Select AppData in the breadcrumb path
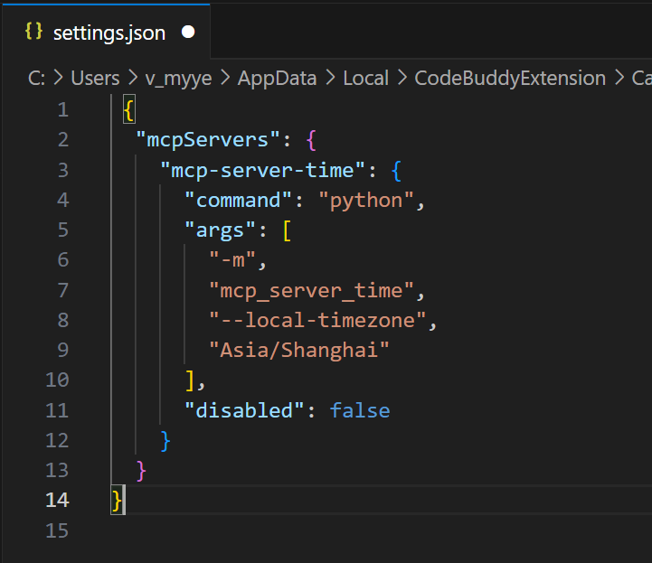652x563 pixels. pyautogui.click(x=277, y=79)
